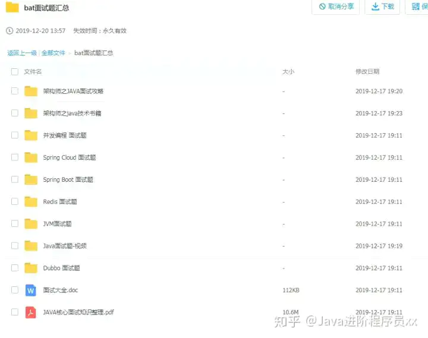Check the box for JAVA核心面试知识整理.pdf

(x=15, y=312)
